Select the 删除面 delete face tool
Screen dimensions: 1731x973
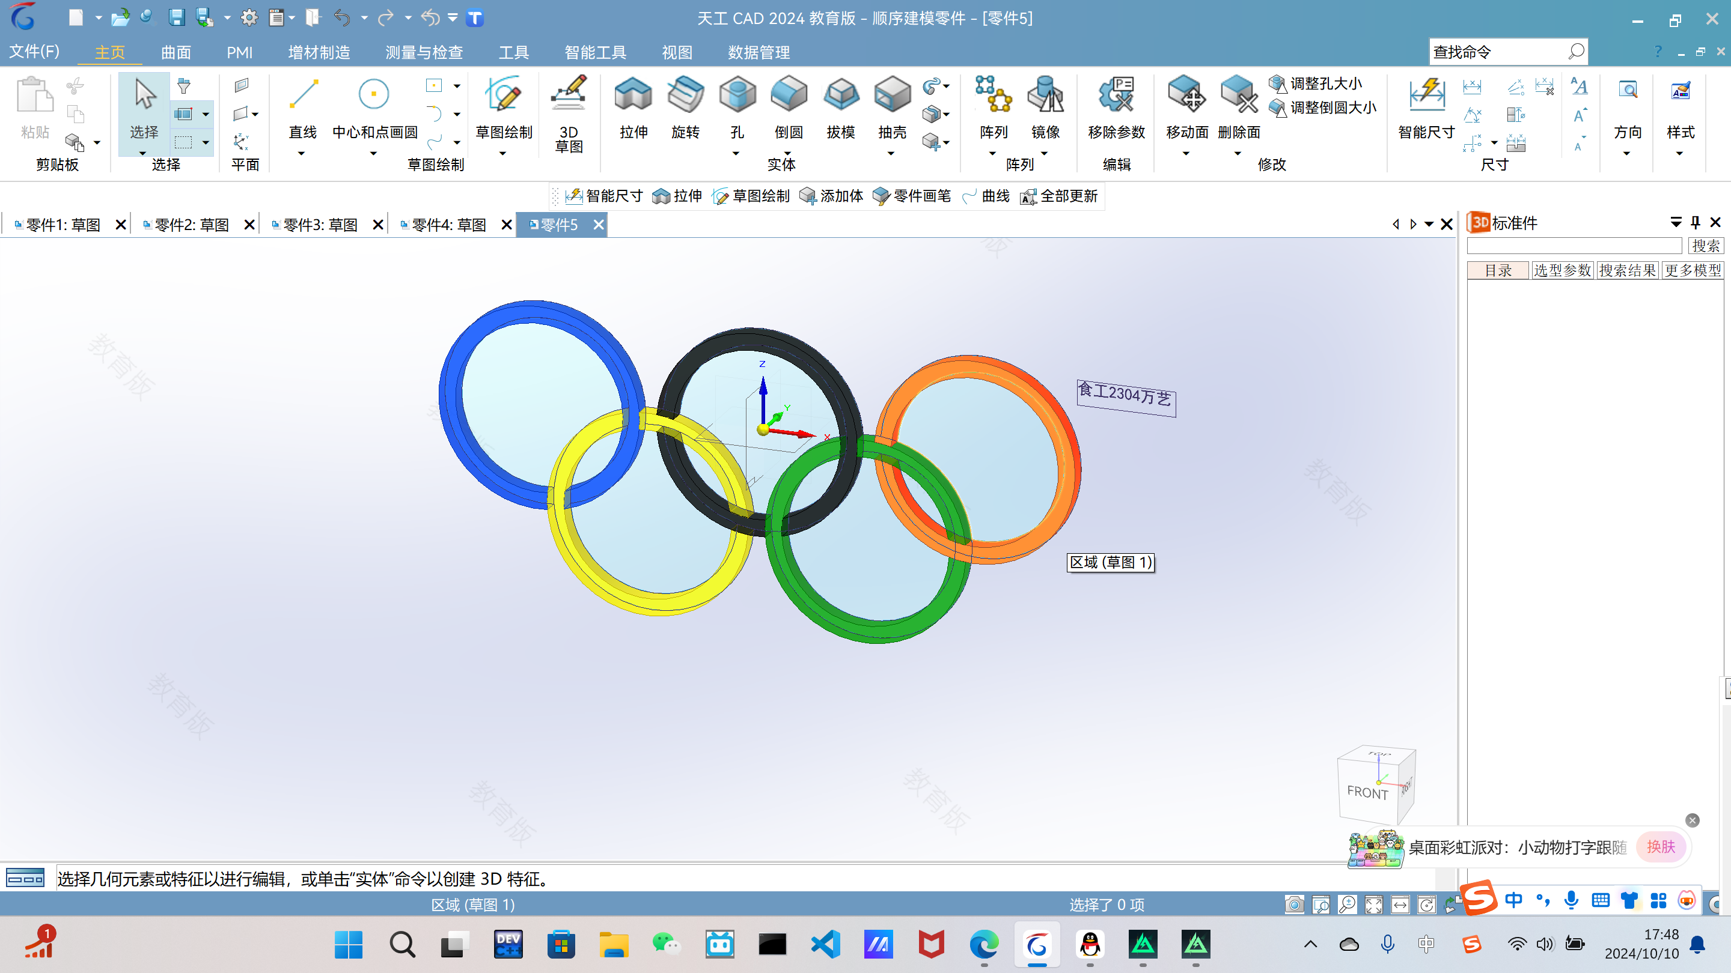[x=1238, y=108]
